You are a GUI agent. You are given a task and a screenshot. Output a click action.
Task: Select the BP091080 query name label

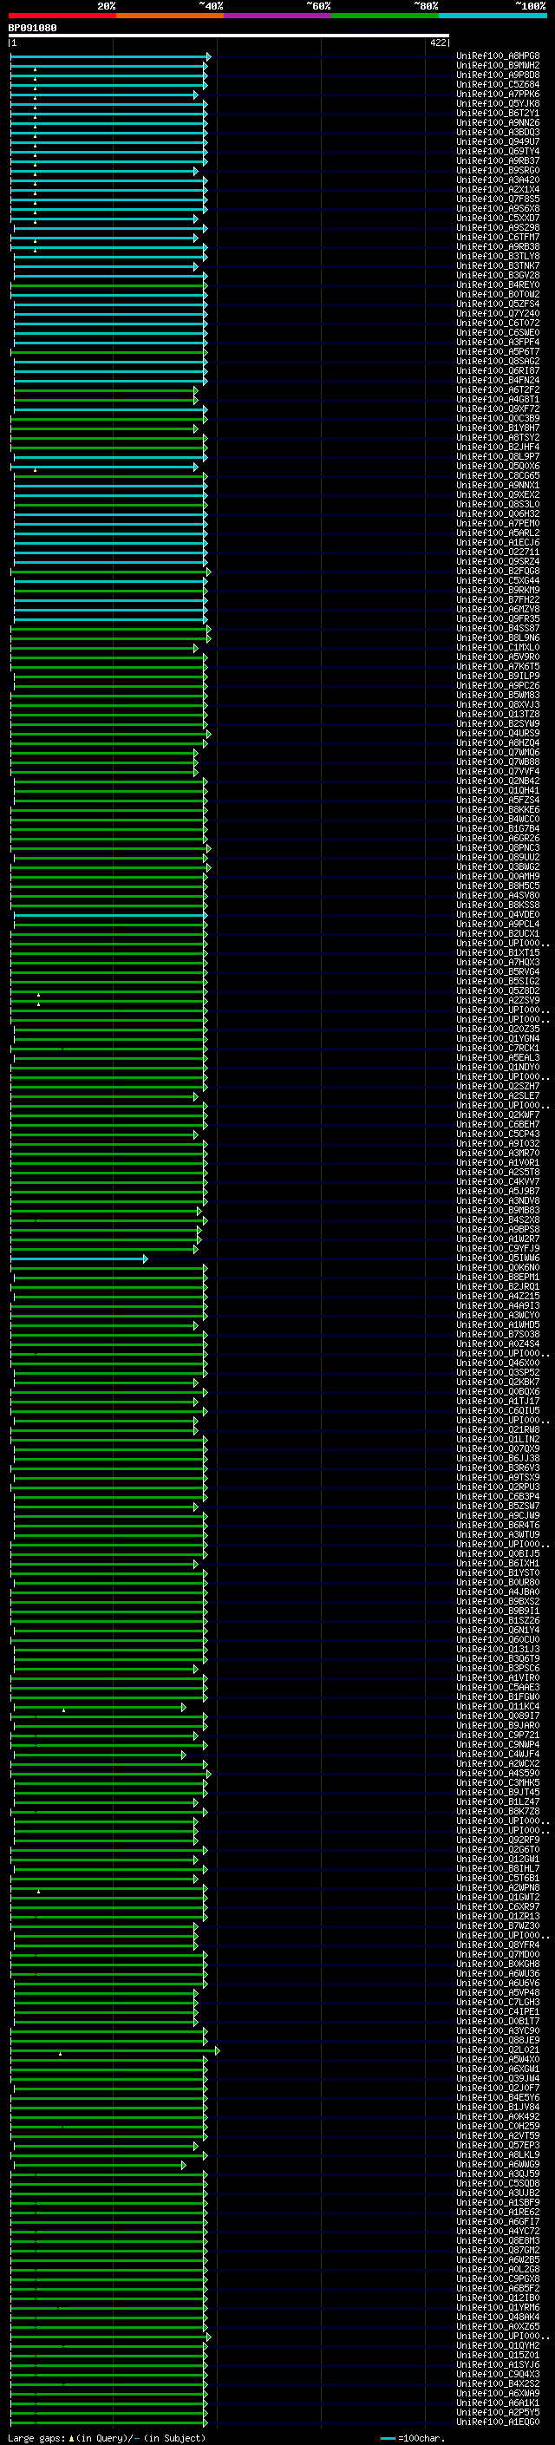(x=32, y=28)
